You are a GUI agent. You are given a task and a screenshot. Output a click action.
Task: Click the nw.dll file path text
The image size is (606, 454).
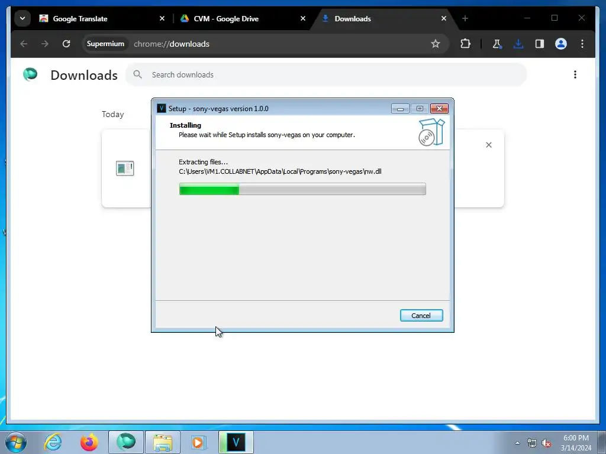tap(280, 171)
